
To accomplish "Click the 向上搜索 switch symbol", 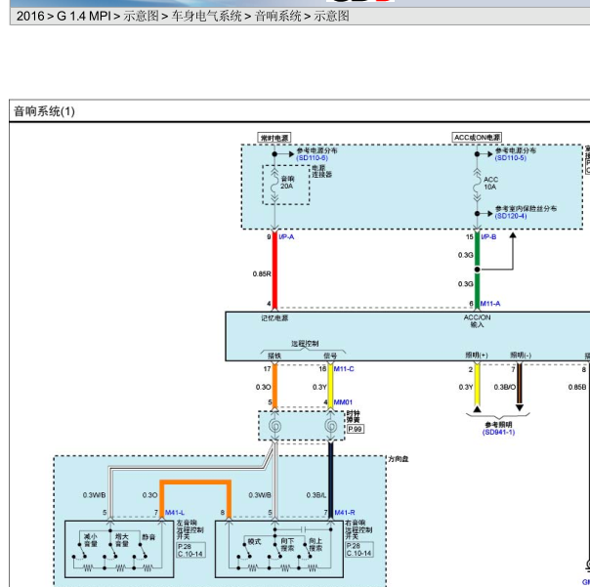I will pos(306,552).
